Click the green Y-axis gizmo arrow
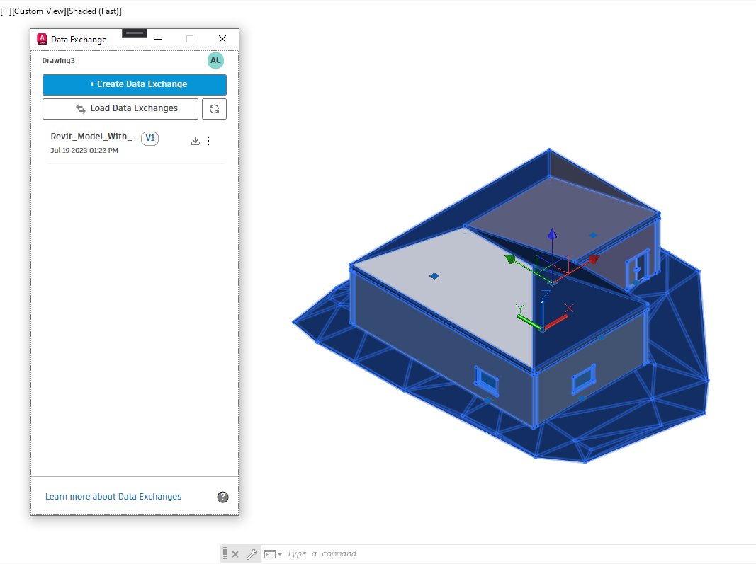 [x=510, y=259]
